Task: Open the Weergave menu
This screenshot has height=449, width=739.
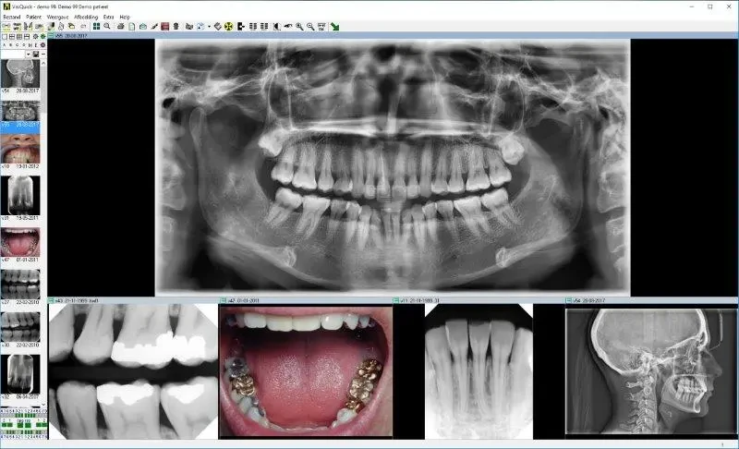Action: [x=57, y=16]
